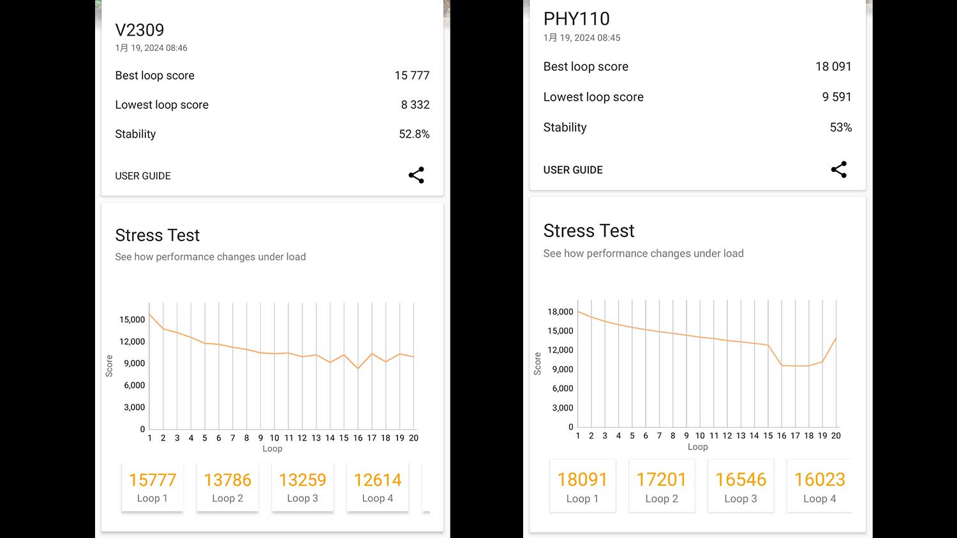Open USER GUIDE on the PHY110 card

tap(573, 170)
